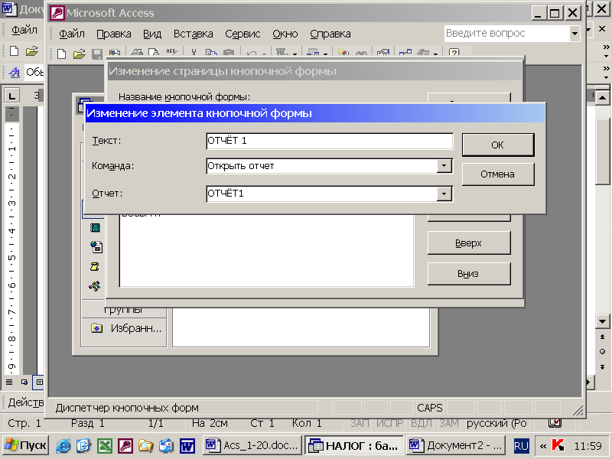Open Файл menu in Access
Screen dimensions: 612x459
tap(72, 34)
